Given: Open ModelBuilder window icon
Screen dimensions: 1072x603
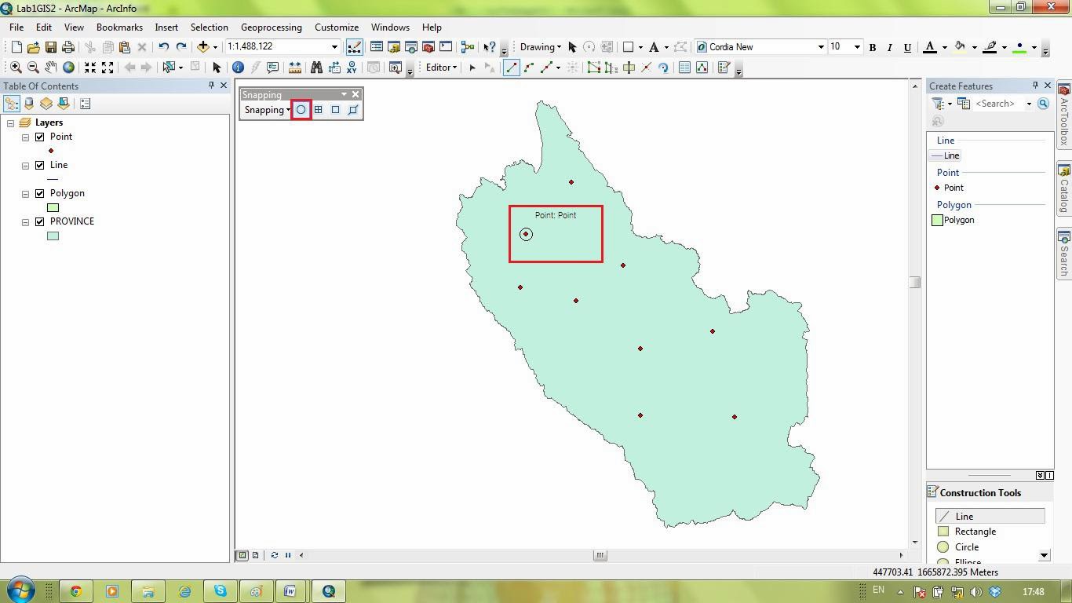Looking at the screenshot, I should 469,47.
